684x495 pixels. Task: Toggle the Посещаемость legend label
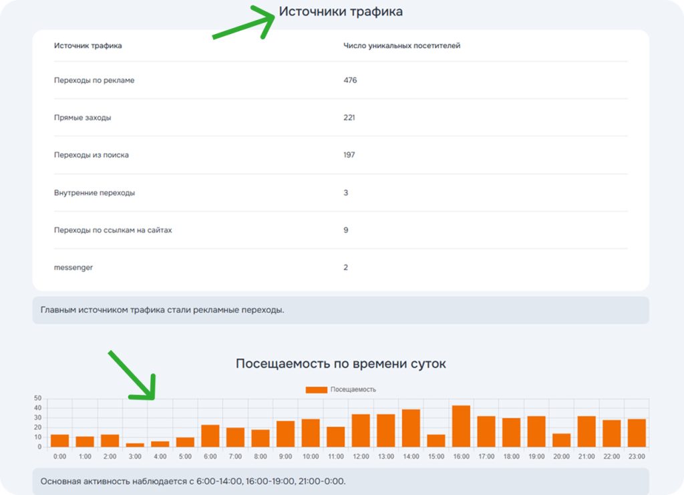(353, 389)
